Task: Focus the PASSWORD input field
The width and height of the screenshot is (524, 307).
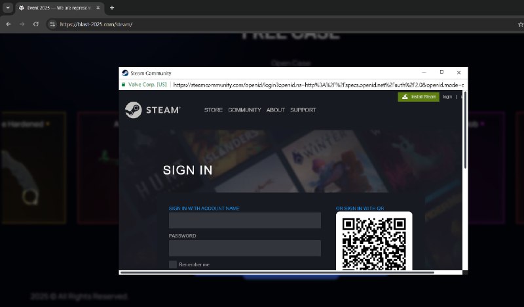Action: [x=244, y=248]
